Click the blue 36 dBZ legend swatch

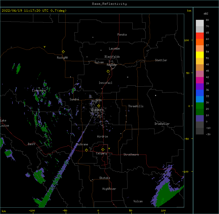(x=200, y=93)
